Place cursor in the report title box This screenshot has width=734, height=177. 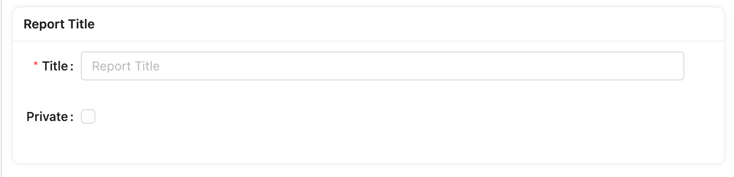[x=382, y=66]
